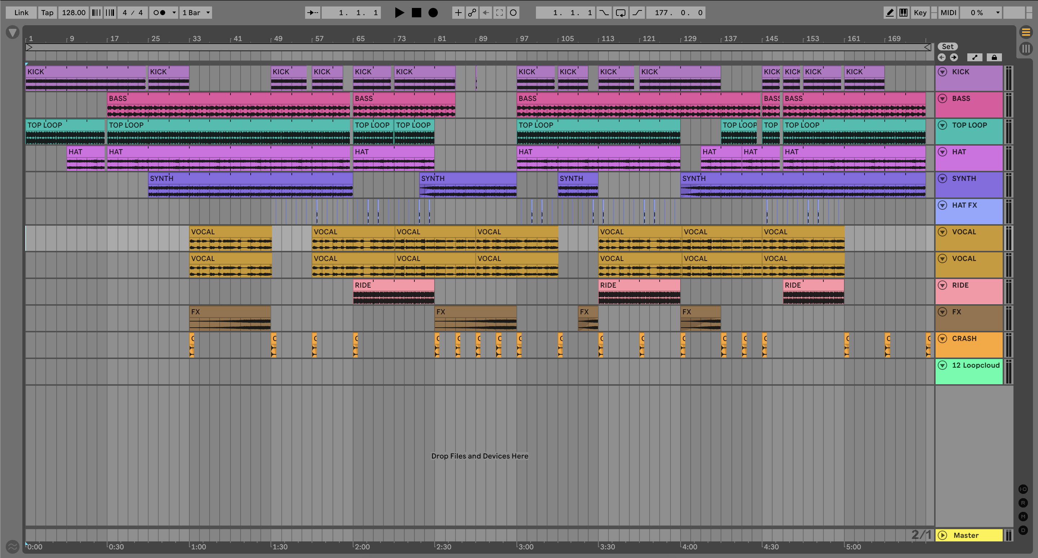The image size is (1038, 558).
Task: Enable Follow playback arrow button
Action: (x=312, y=13)
